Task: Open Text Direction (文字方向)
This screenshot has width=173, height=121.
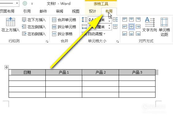Action: (x=149, y=25)
